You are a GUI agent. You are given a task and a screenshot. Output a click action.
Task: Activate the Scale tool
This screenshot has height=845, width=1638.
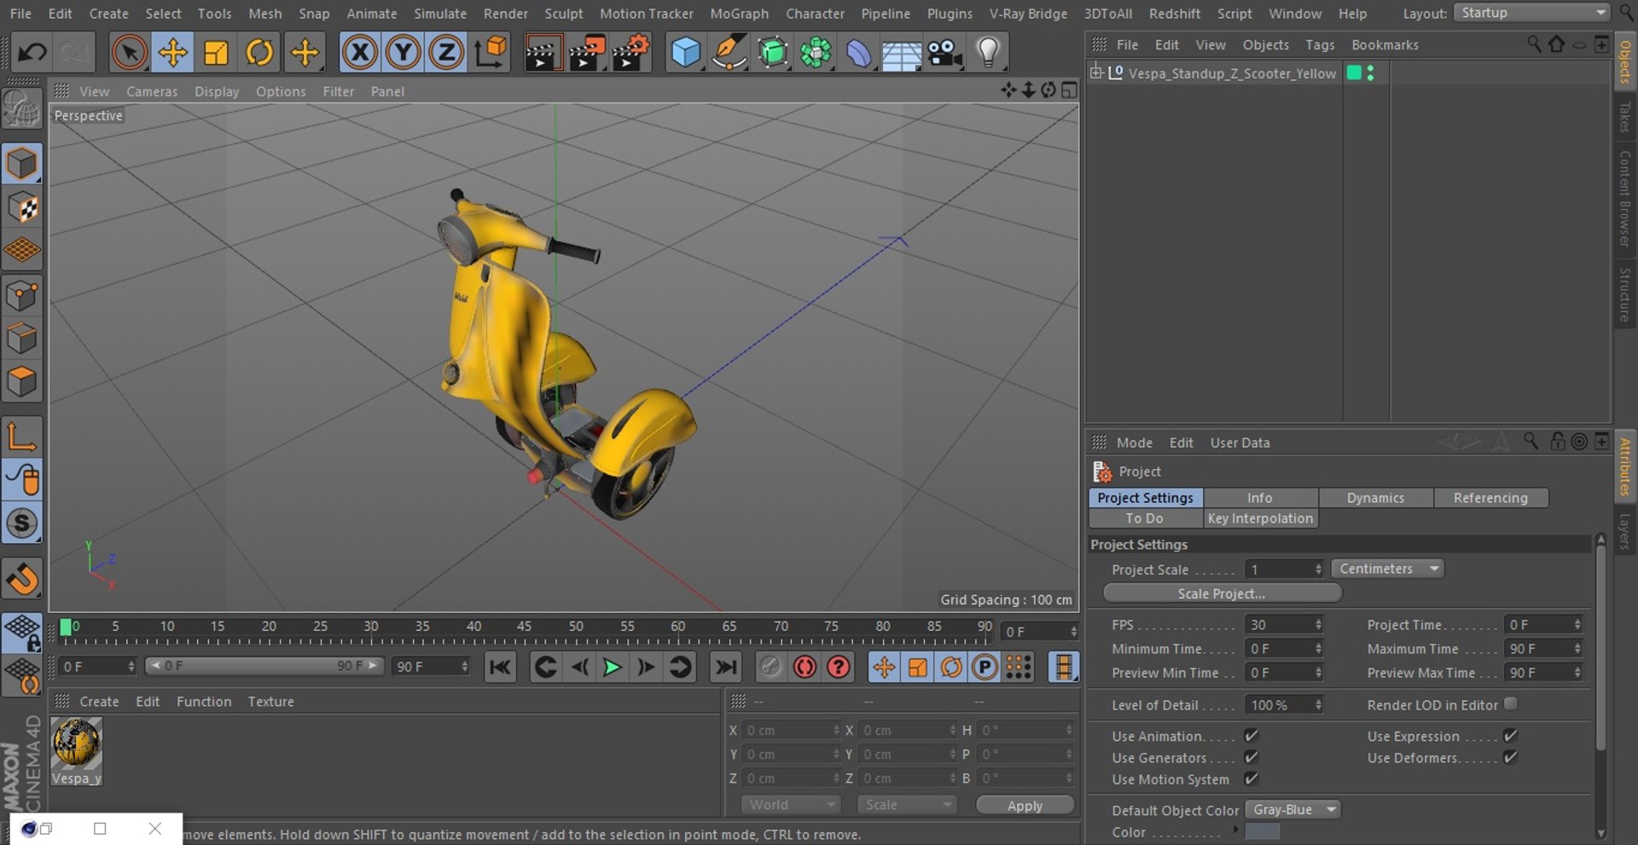216,53
